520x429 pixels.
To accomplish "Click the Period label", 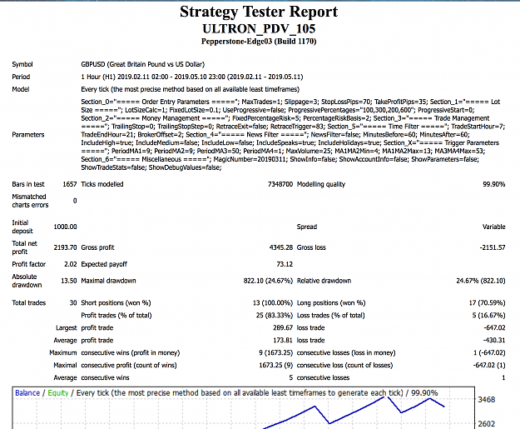I will coord(21,77).
